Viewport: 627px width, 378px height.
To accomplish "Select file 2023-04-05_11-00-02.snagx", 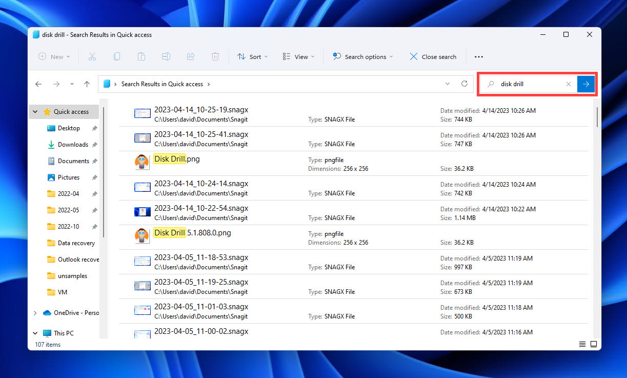I will click(x=354, y=331).
